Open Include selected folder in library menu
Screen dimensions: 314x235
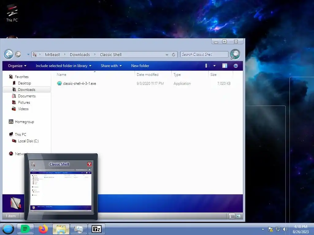click(x=63, y=66)
